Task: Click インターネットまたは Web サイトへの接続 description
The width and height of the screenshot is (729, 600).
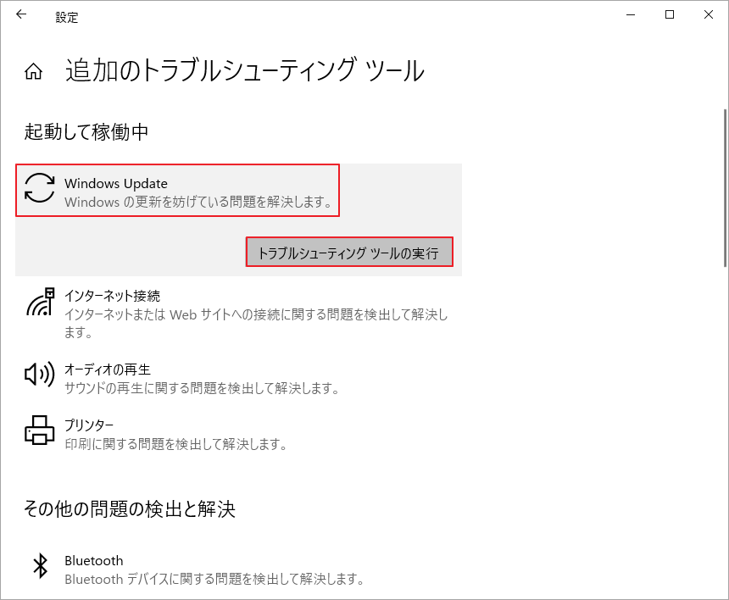Action: click(x=256, y=323)
